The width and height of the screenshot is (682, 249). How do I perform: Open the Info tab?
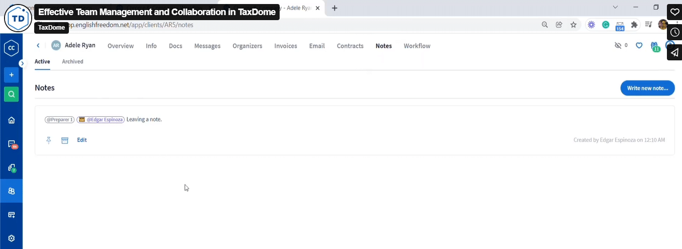click(151, 46)
